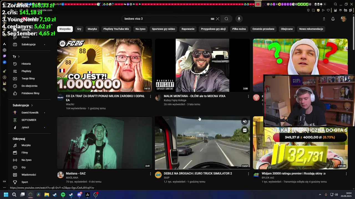Open options for DEBILE NA DROGACH video
The image size is (355, 199).
click(248, 174)
